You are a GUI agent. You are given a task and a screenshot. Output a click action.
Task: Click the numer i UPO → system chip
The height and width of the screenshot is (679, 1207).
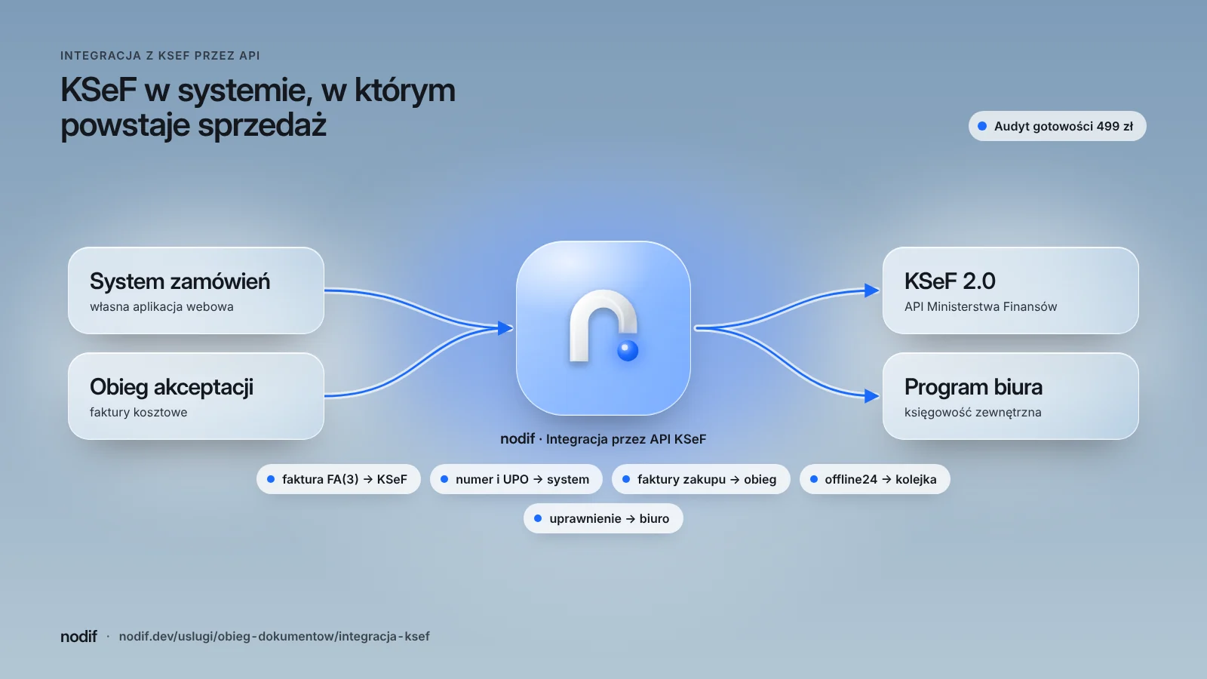click(x=516, y=479)
